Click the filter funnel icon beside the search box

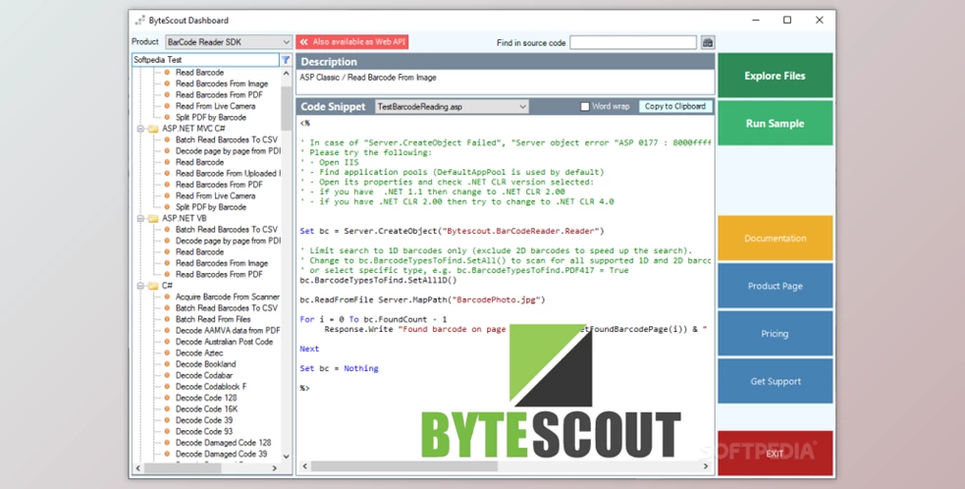click(286, 60)
